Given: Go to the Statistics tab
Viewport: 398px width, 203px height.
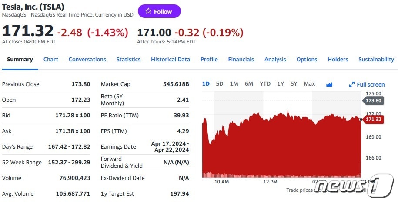Looking at the screenshot, I should click(x=128, y=60).
